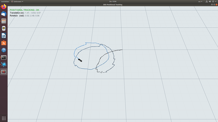The height and width of the screenshot is (122, 218).
Task: Expand system menu arrow beside power icon
Action: point(216,2)
